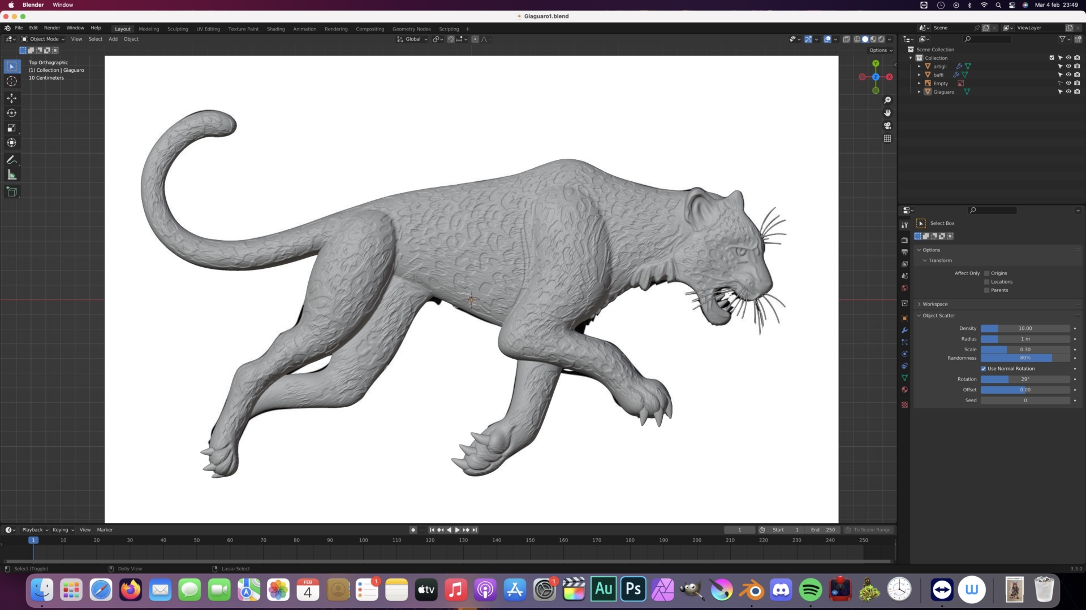The image size is (1086, 610).
Task: Expand the artigli outliner item
Action: (x=919, y=66)
